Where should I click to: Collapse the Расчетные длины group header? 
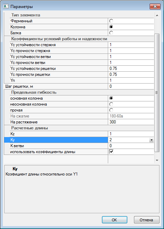point(30,128)
